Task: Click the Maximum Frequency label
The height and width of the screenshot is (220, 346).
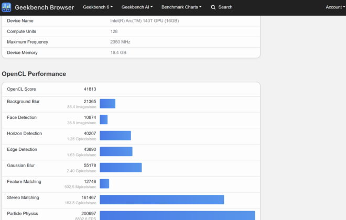Action: pos(27,42)
